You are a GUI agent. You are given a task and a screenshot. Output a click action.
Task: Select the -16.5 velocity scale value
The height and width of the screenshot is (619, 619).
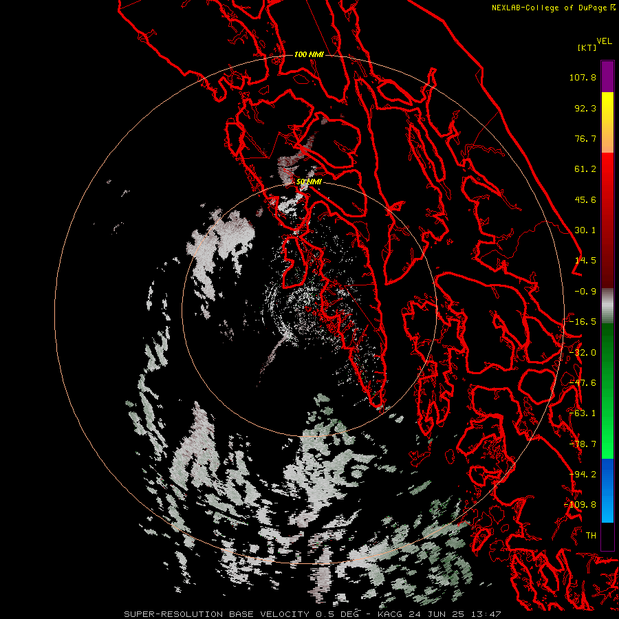coord(583,322)
